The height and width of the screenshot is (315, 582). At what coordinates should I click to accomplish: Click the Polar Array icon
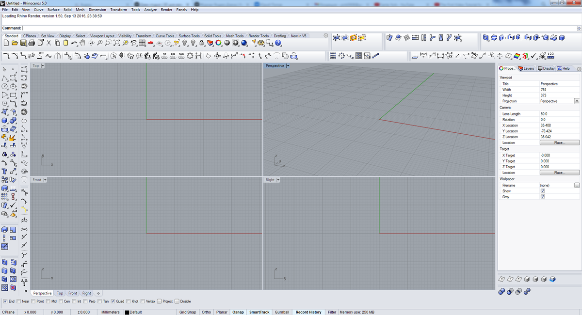pos(341,55)
